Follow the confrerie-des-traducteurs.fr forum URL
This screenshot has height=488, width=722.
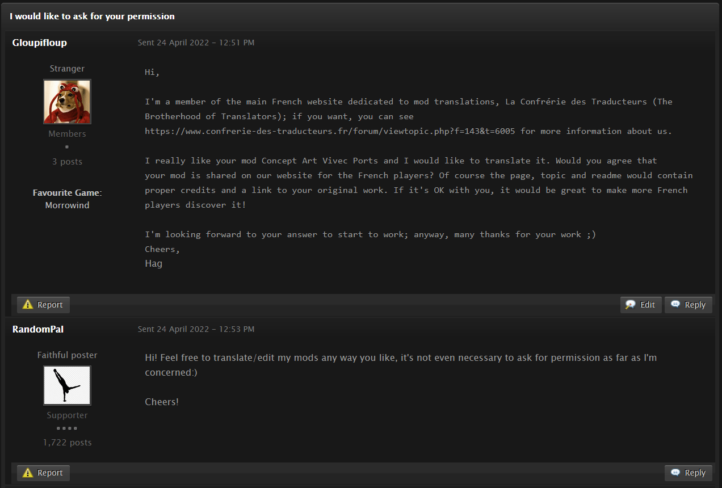click(x=330, y=131)
